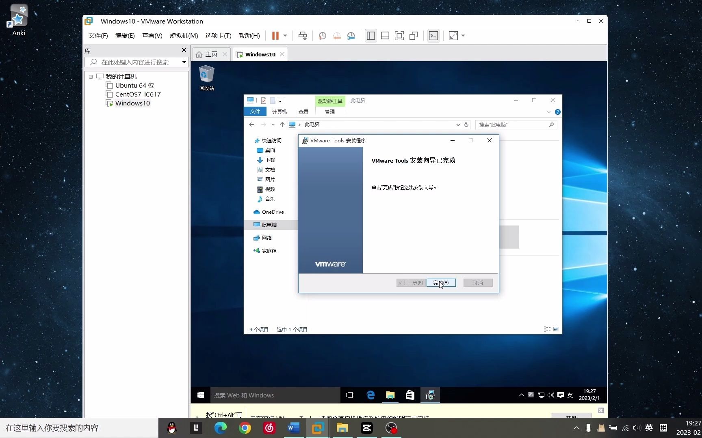Open QQ penguin icon in host taskbar

coord(172,428)
